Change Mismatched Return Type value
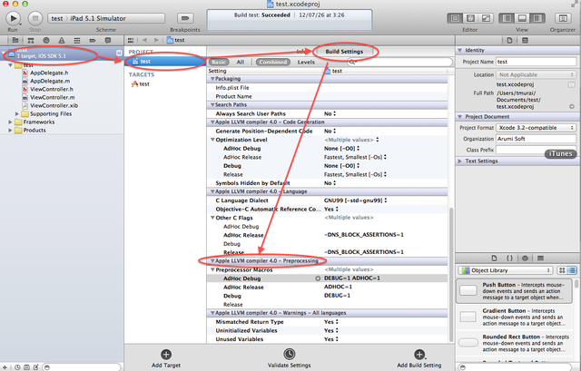The width and height of the screenshot is (581, 371). click(x=330, y=322)
